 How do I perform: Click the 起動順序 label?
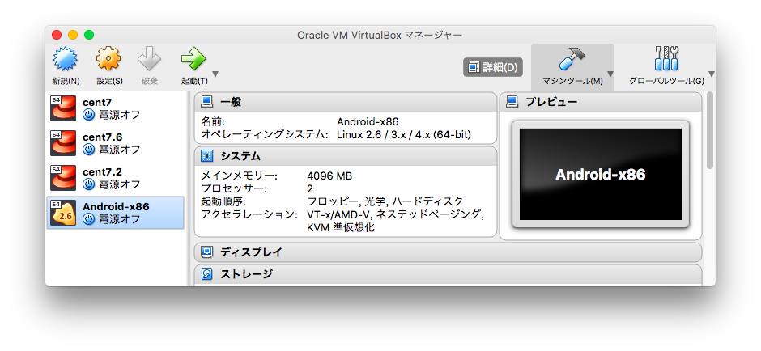pyautogui.click(x=223, y=201)
